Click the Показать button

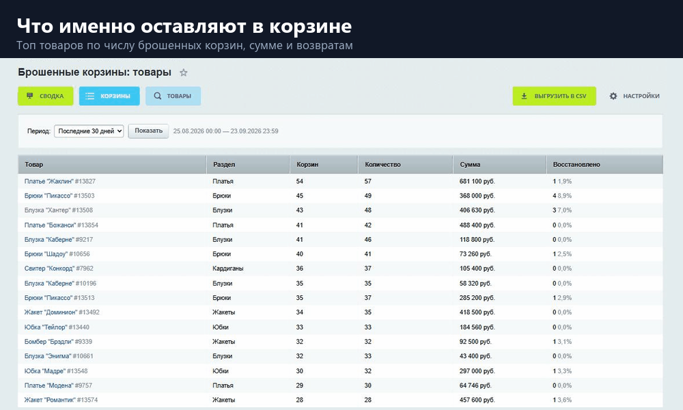(x=148, y=131)
